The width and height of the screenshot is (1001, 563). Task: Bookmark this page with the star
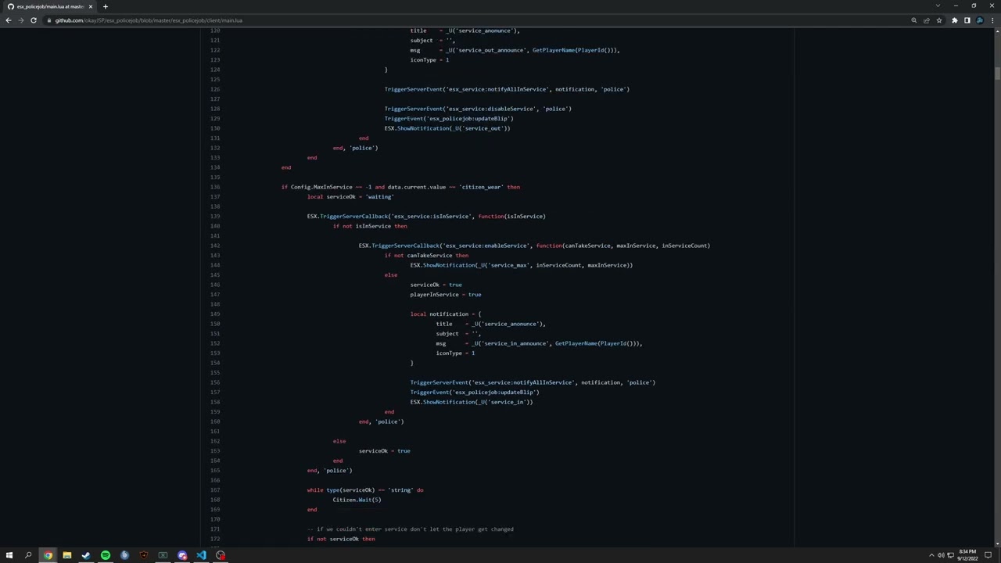[939, 20]
